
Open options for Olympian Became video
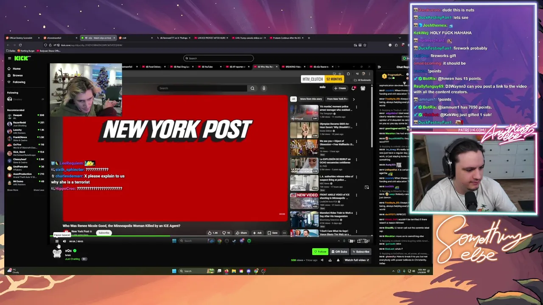pyautogui.click(x=356, y=125)
